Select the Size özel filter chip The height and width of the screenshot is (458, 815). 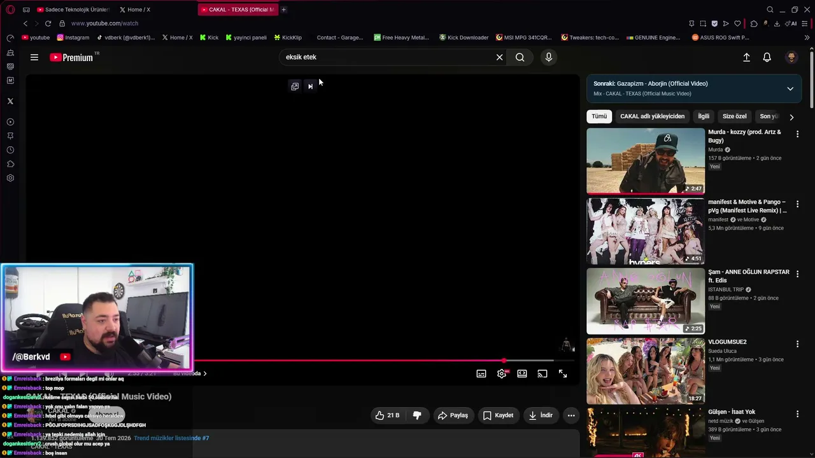[734, 116]
